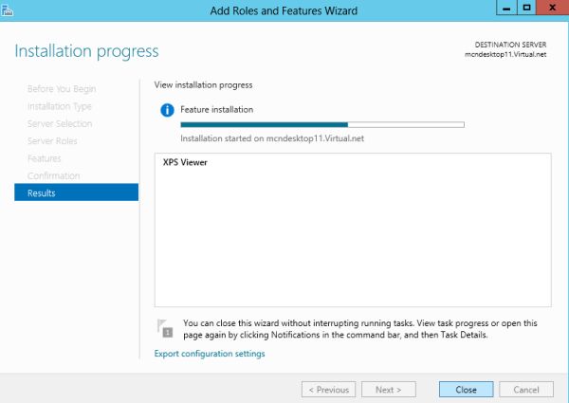Click the View installation progress text

tap(203, 85)
